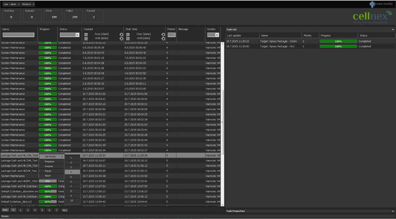396x219 pixels.
Task: Reset the Created From date filter
Action: (x=122, y=34)
